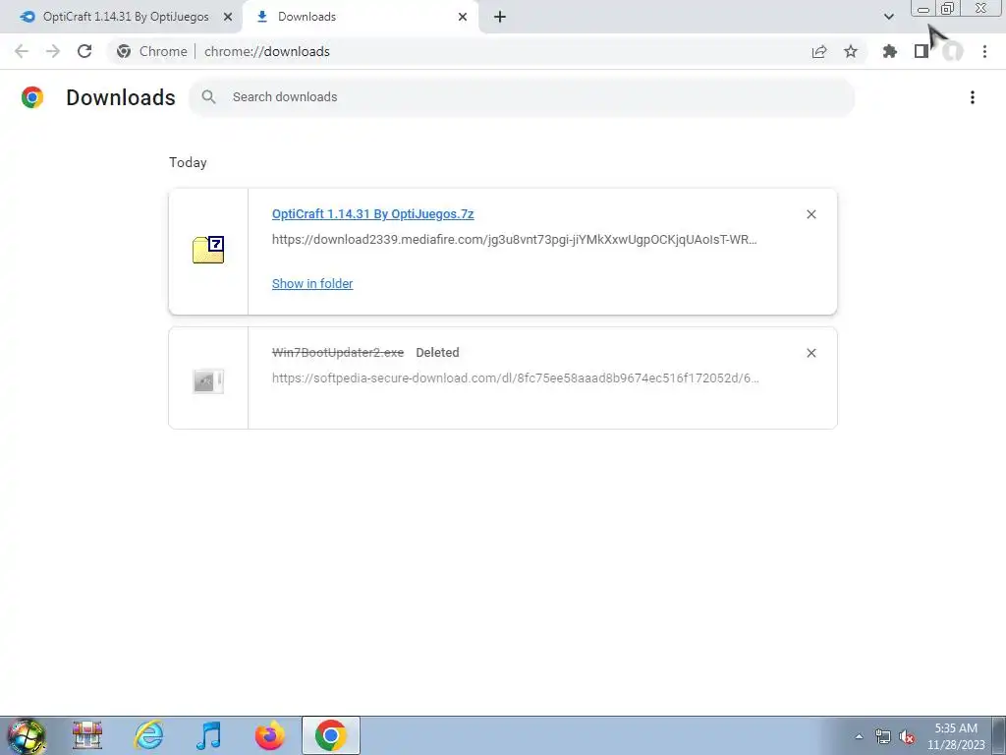This screenshot has height=755, width=1006.
Task: Click the 7z archive file icon
Action: (x=208, y=250)
